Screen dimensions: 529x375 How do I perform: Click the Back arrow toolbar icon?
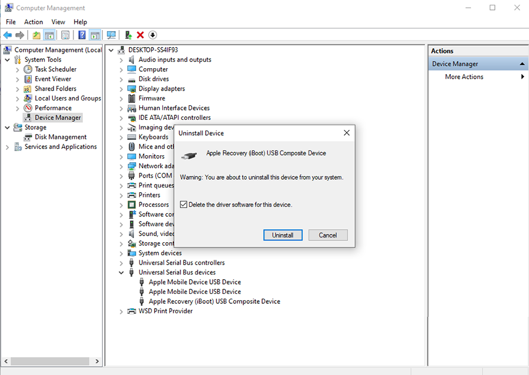point(8,35)
